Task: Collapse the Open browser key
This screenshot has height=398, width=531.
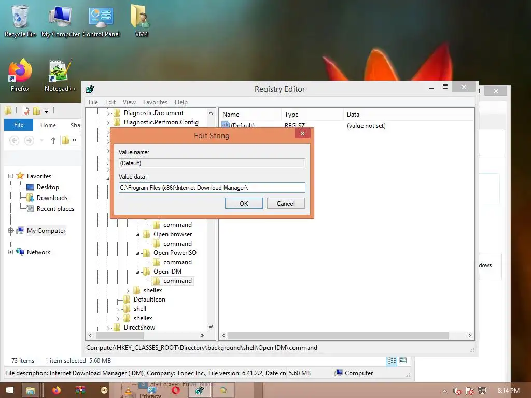Action: tap(137, 235)
